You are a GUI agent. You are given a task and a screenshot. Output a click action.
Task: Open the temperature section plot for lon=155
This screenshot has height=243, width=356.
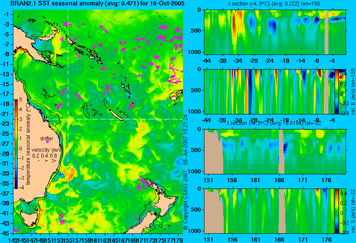point(275,32)
